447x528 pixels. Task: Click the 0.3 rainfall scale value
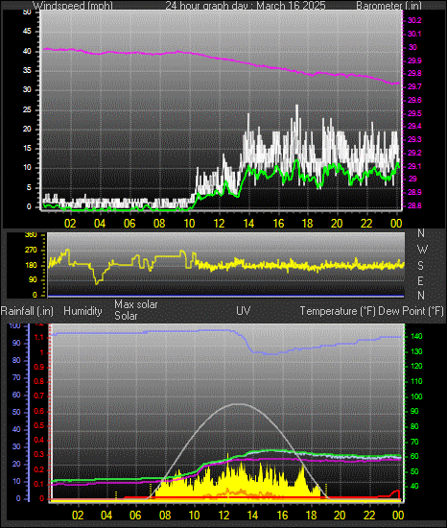tap(39, 454)
